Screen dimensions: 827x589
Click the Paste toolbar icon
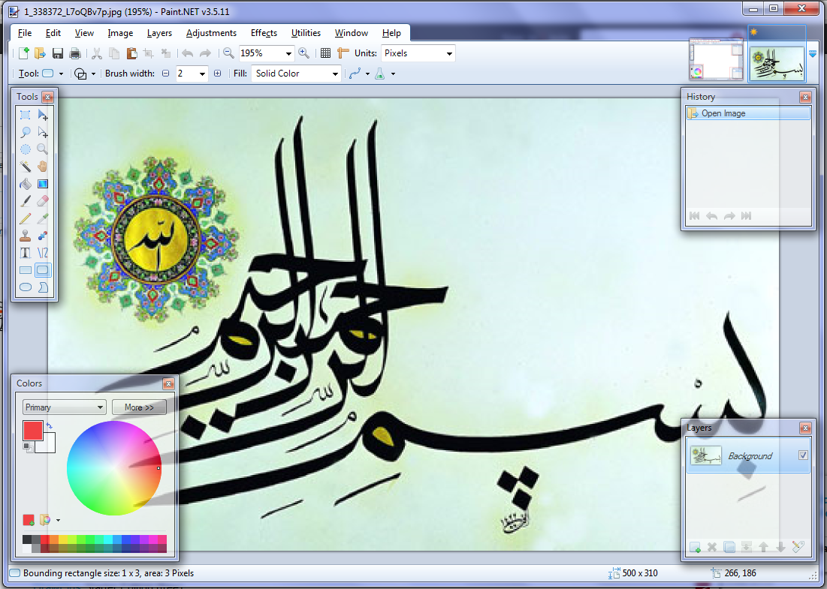(132, 53)
